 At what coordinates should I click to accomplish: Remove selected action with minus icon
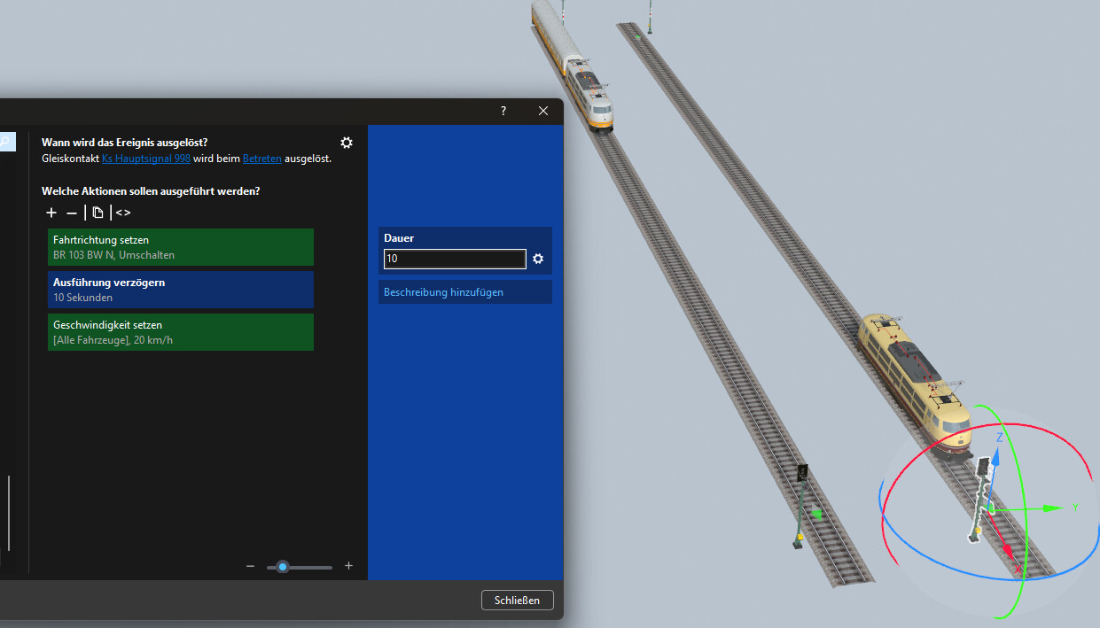pos(72,213)
